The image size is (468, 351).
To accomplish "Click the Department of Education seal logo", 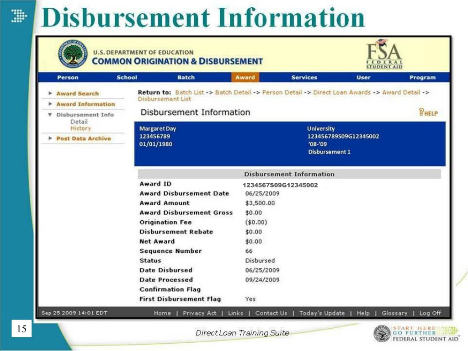I will coord(73,54).
